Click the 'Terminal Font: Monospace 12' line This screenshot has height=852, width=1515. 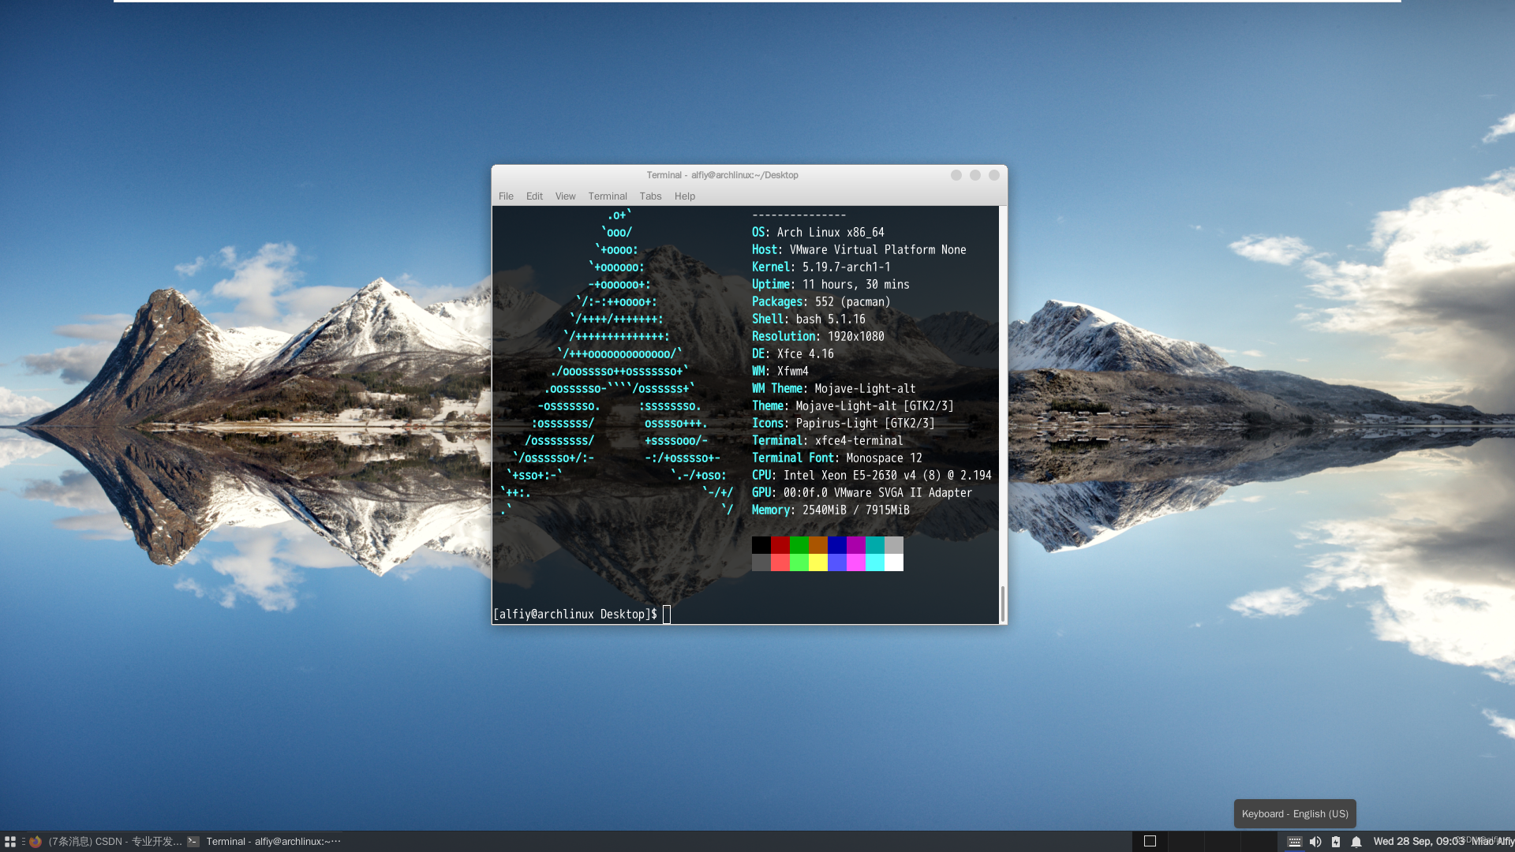(837, 458)
